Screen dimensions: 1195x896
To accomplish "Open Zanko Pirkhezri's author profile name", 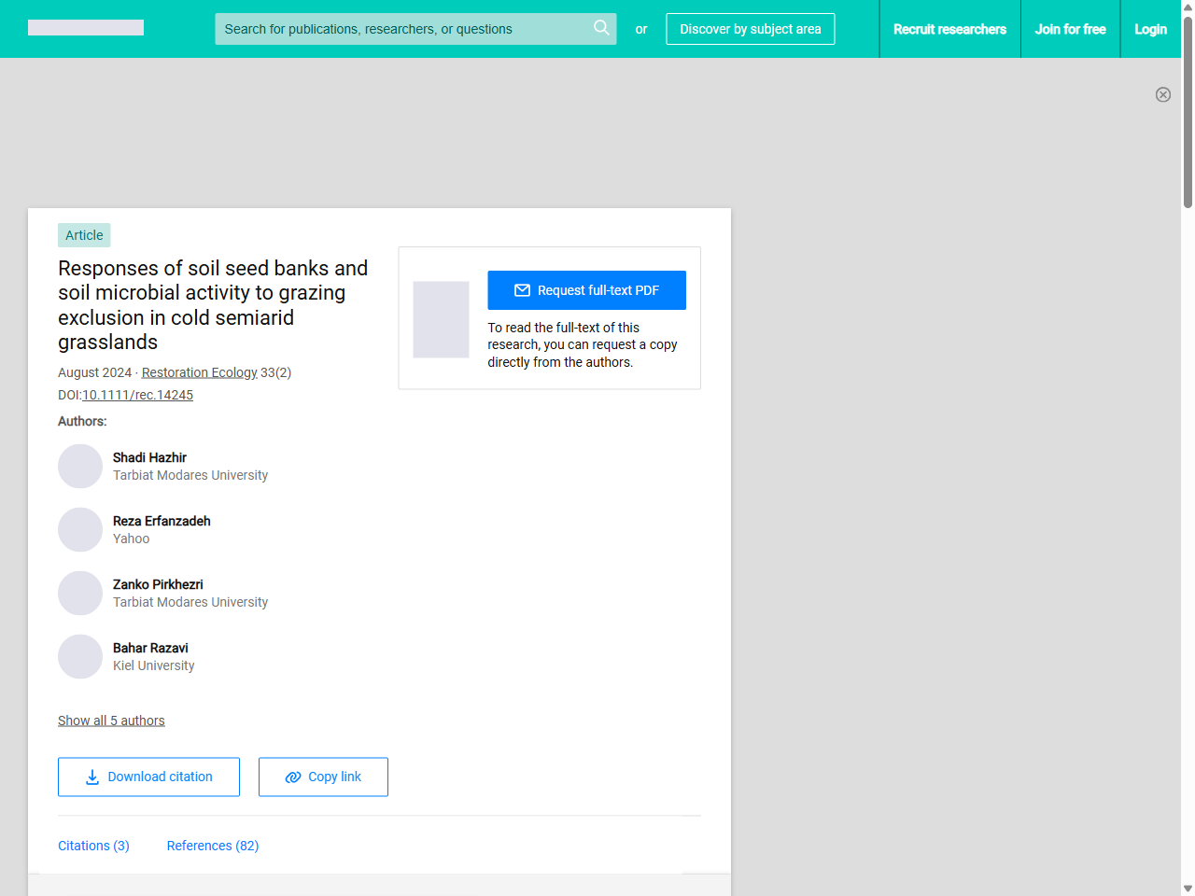I will pos(158,584).
